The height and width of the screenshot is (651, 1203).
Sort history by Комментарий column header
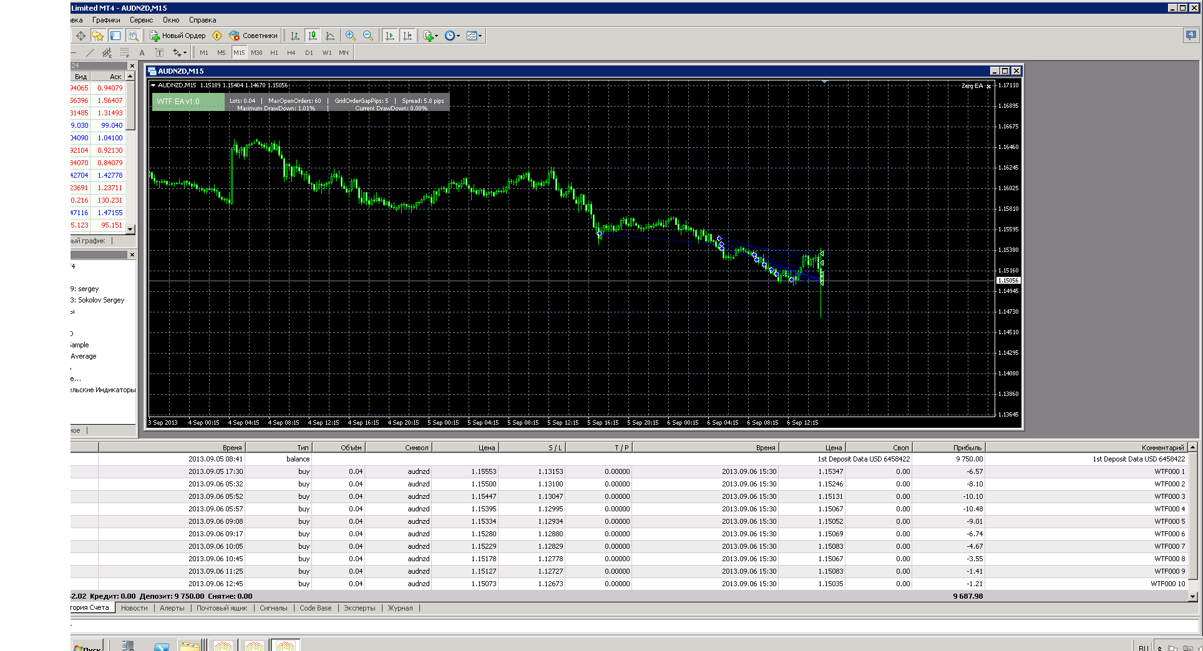point(1086,448)
